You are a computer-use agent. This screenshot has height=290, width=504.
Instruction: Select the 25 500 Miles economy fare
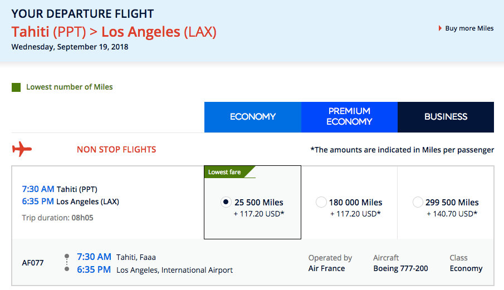(226, 202)
